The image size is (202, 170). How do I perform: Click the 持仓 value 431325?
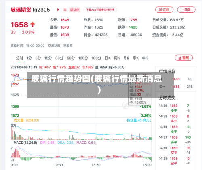[x=101, y=35]
